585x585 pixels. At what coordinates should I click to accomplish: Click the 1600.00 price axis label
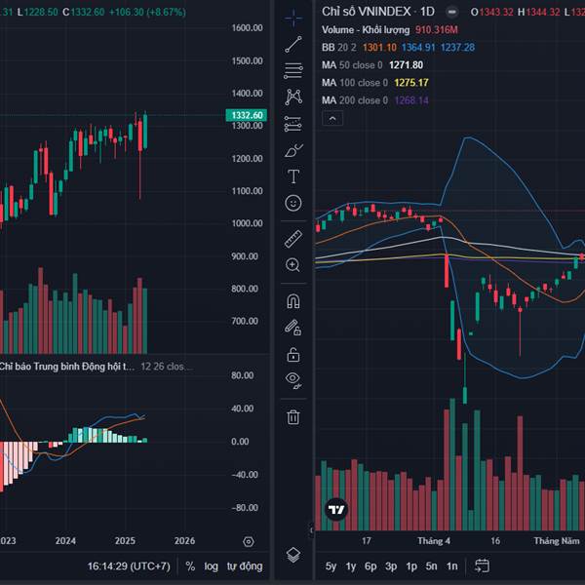[x=247, y=28]
